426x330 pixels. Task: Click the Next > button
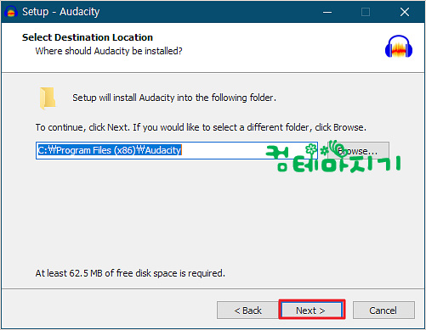click(312, 310)
